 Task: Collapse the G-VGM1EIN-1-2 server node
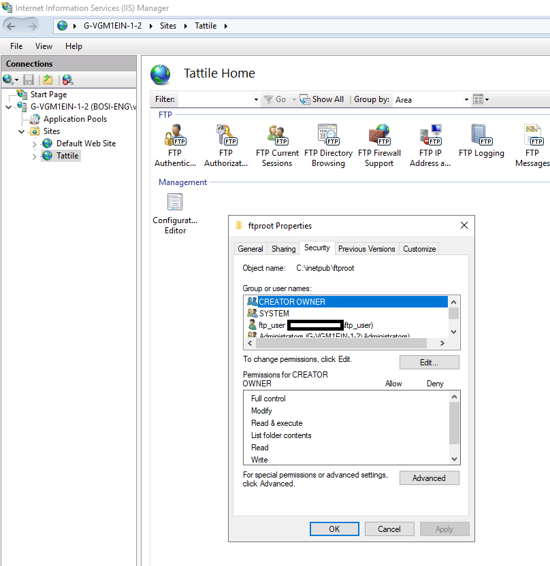9,107
